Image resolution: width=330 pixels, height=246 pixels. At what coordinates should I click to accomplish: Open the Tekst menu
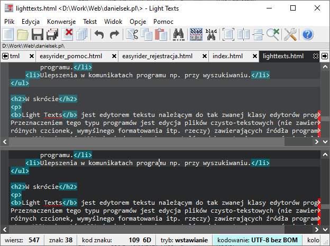(x=90, y=22)
